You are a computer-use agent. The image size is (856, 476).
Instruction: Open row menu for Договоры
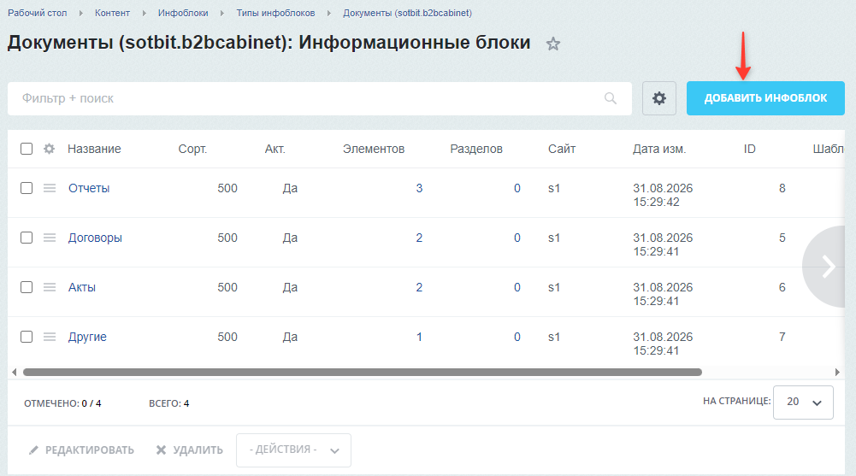(x=50, y=238)
